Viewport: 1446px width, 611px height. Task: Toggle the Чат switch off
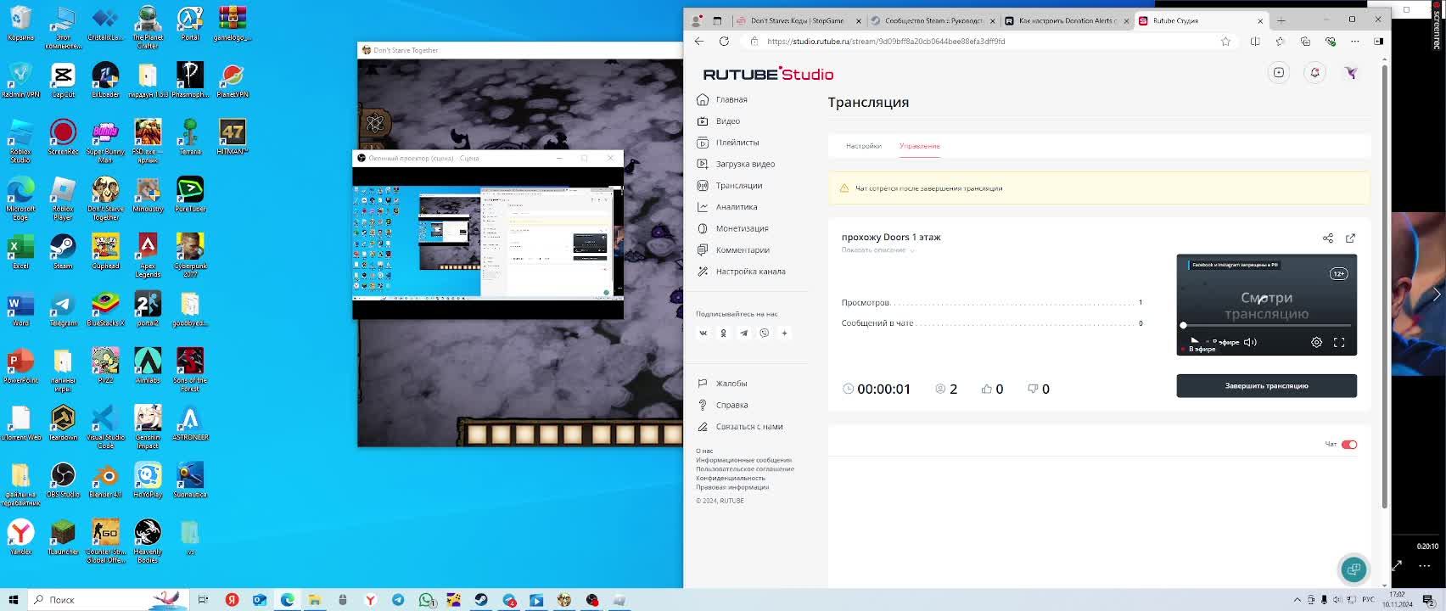point(1349,445)
